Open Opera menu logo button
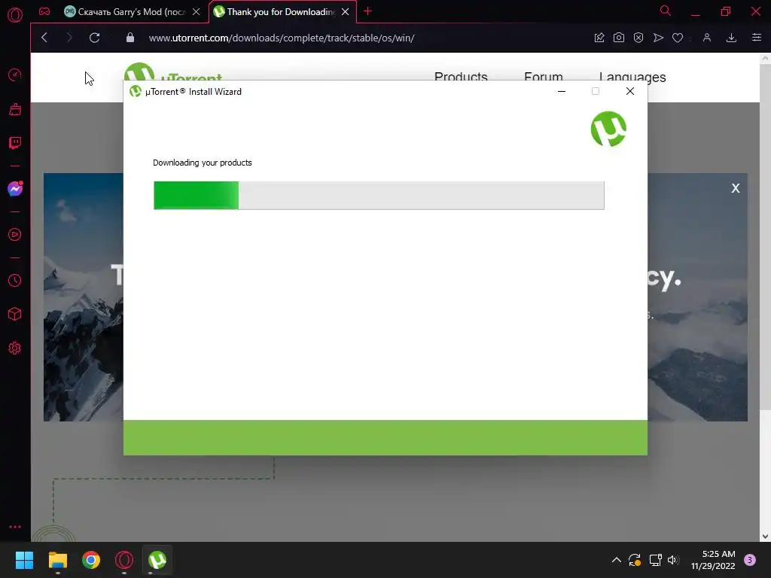The height and width of the screenshot is (578, 771). [15, 15]
